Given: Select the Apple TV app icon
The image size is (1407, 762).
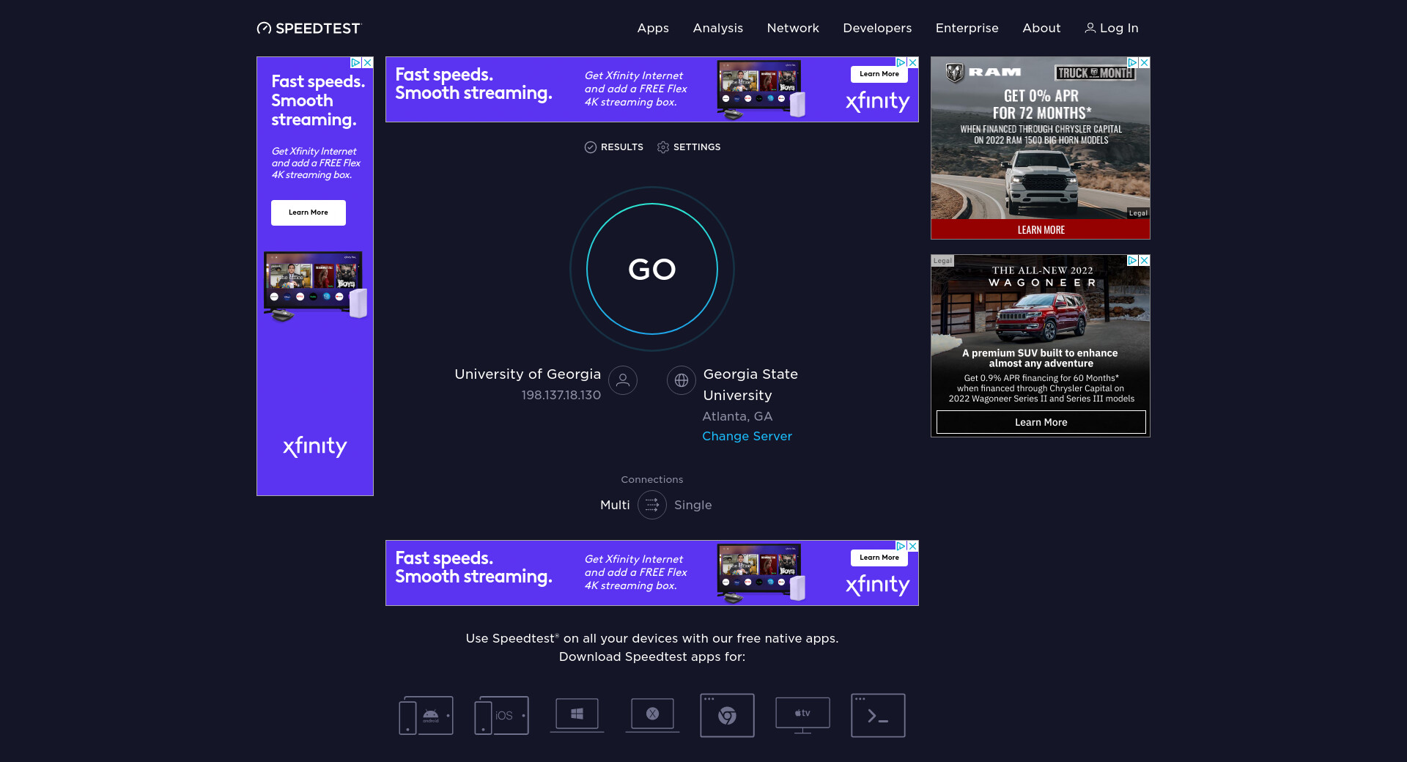Looking at the screenshot, I should pyautogui.click(x=802, y=714).
